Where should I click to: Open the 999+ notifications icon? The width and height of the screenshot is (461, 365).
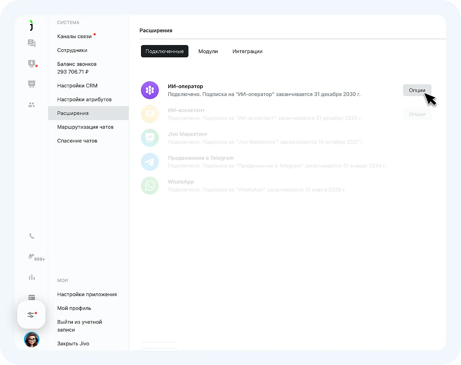click(36, 257)
